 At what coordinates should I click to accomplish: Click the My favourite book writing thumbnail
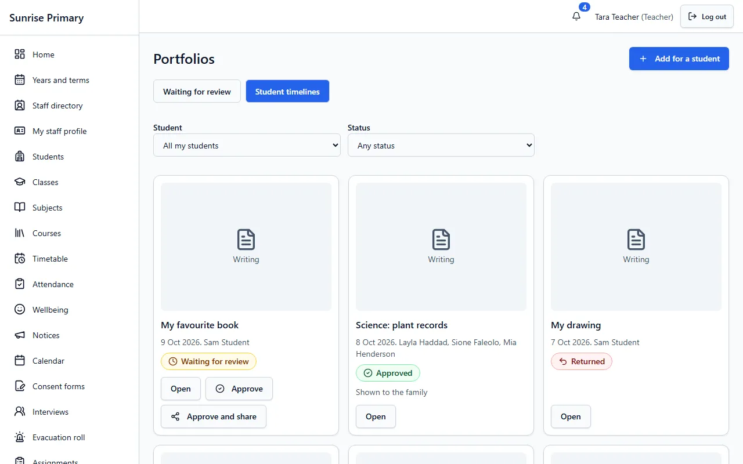pyautogui.click(x=246, y=246)
